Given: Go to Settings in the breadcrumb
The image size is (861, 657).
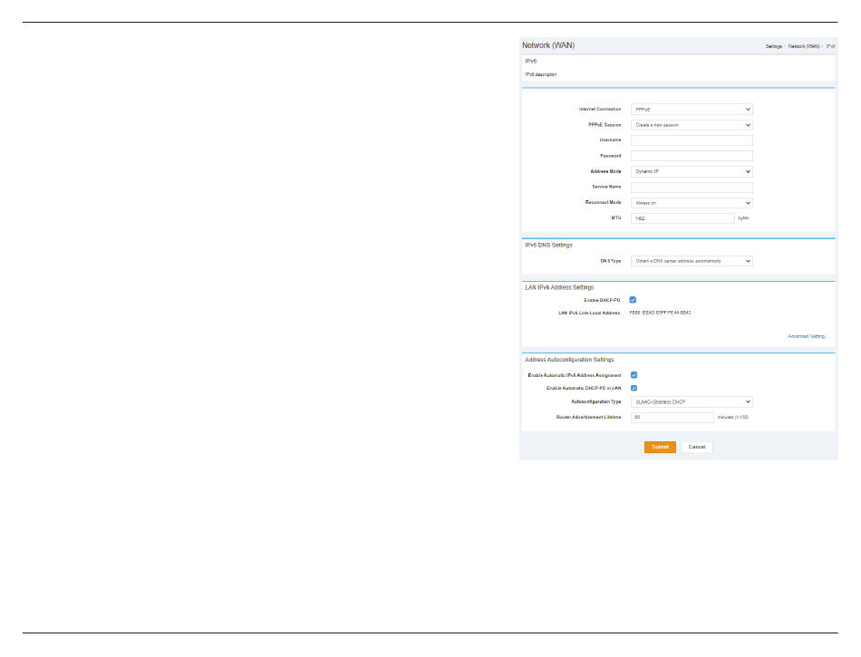Looking at the screenshot, I should tap(773, 45).
